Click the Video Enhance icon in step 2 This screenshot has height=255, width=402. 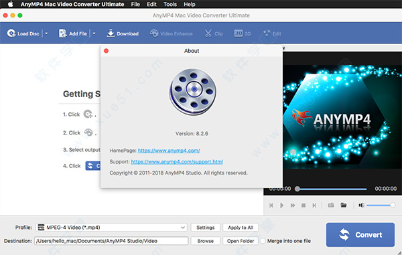click(88, 133)
